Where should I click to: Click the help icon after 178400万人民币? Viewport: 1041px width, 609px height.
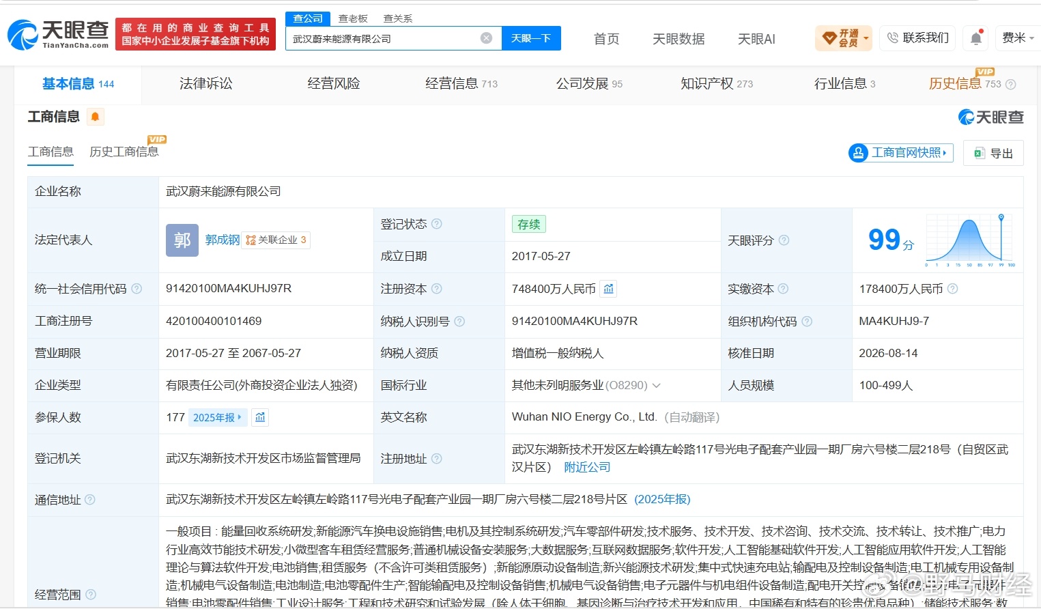(x=952, y=289)
